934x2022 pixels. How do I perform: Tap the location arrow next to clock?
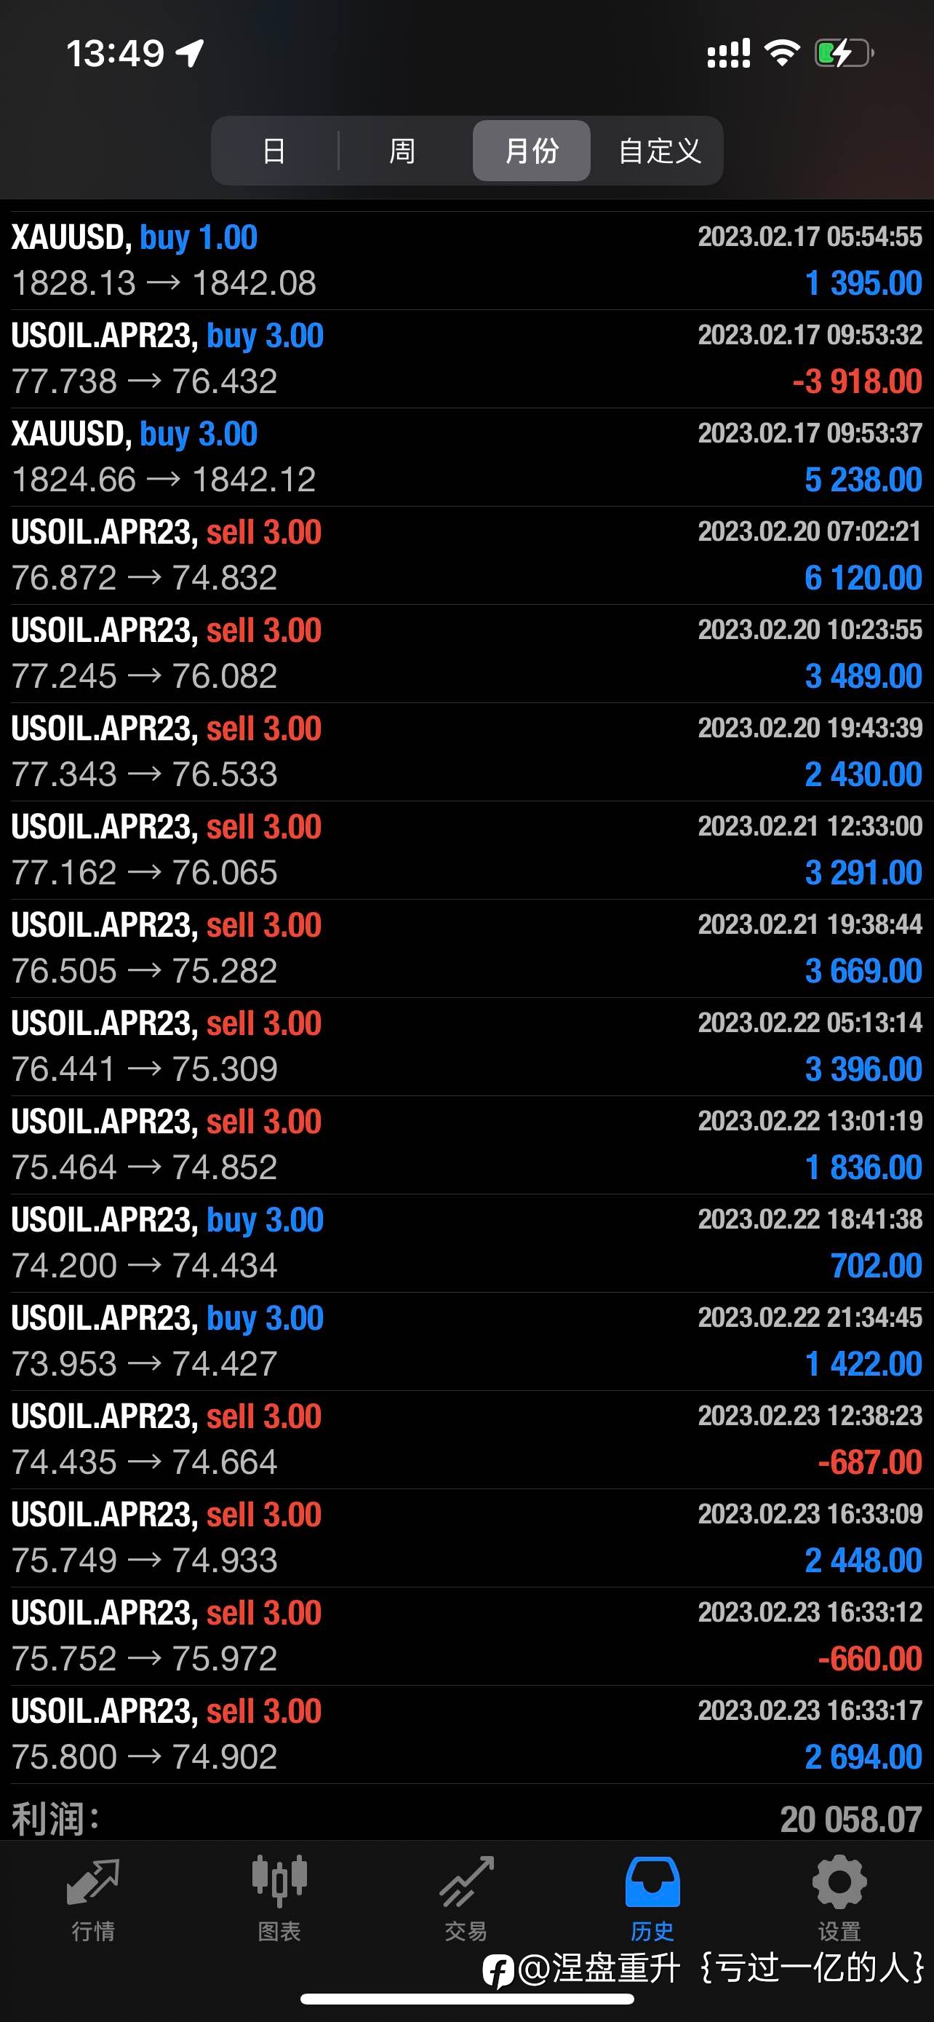pyautogui.click(x=190, y=53)
